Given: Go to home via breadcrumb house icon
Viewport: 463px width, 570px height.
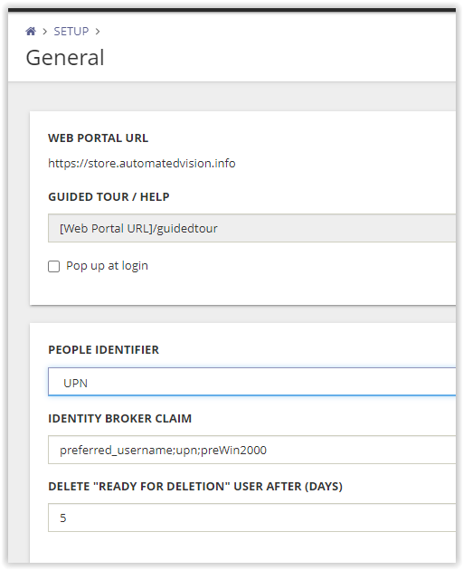Looking at the screenshot, I should click(x=31, y=32).
